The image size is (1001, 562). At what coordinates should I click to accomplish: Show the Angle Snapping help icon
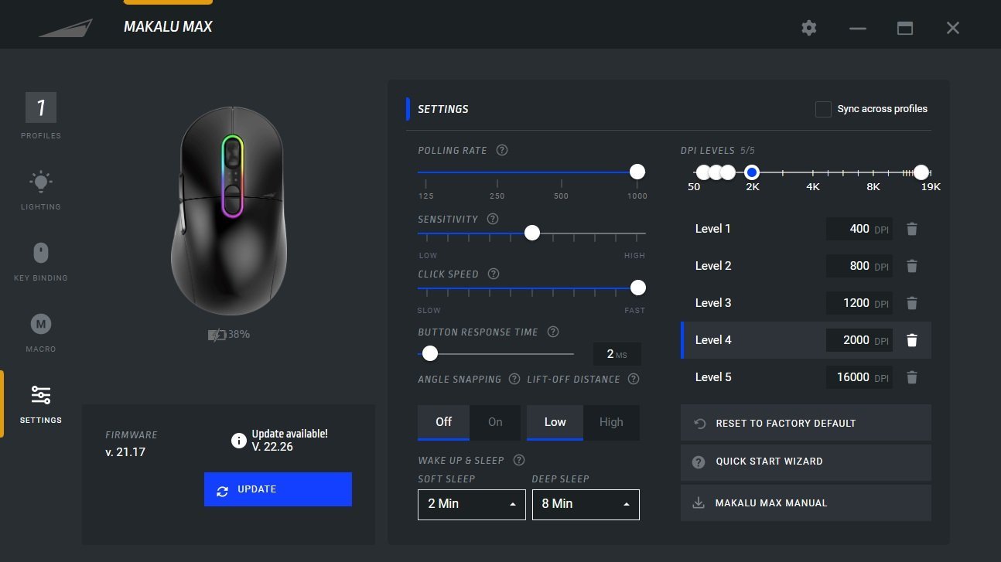[514, 379]
